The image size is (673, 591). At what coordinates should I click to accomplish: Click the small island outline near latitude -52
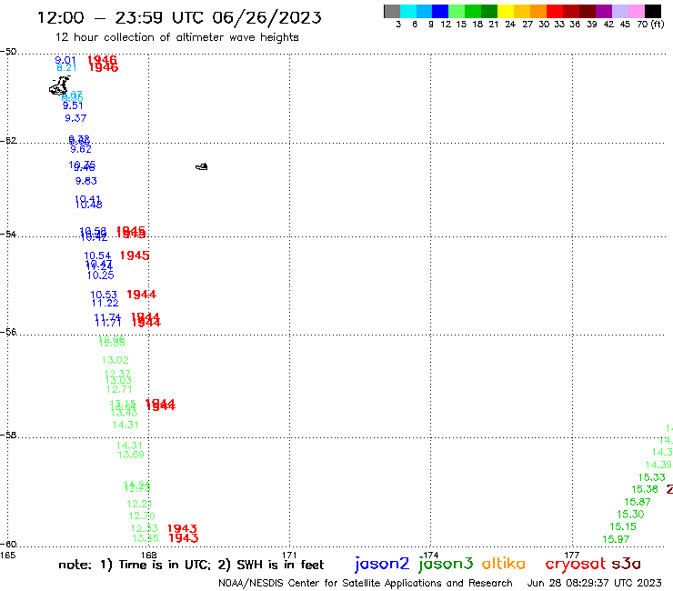[x=202, y=166]
